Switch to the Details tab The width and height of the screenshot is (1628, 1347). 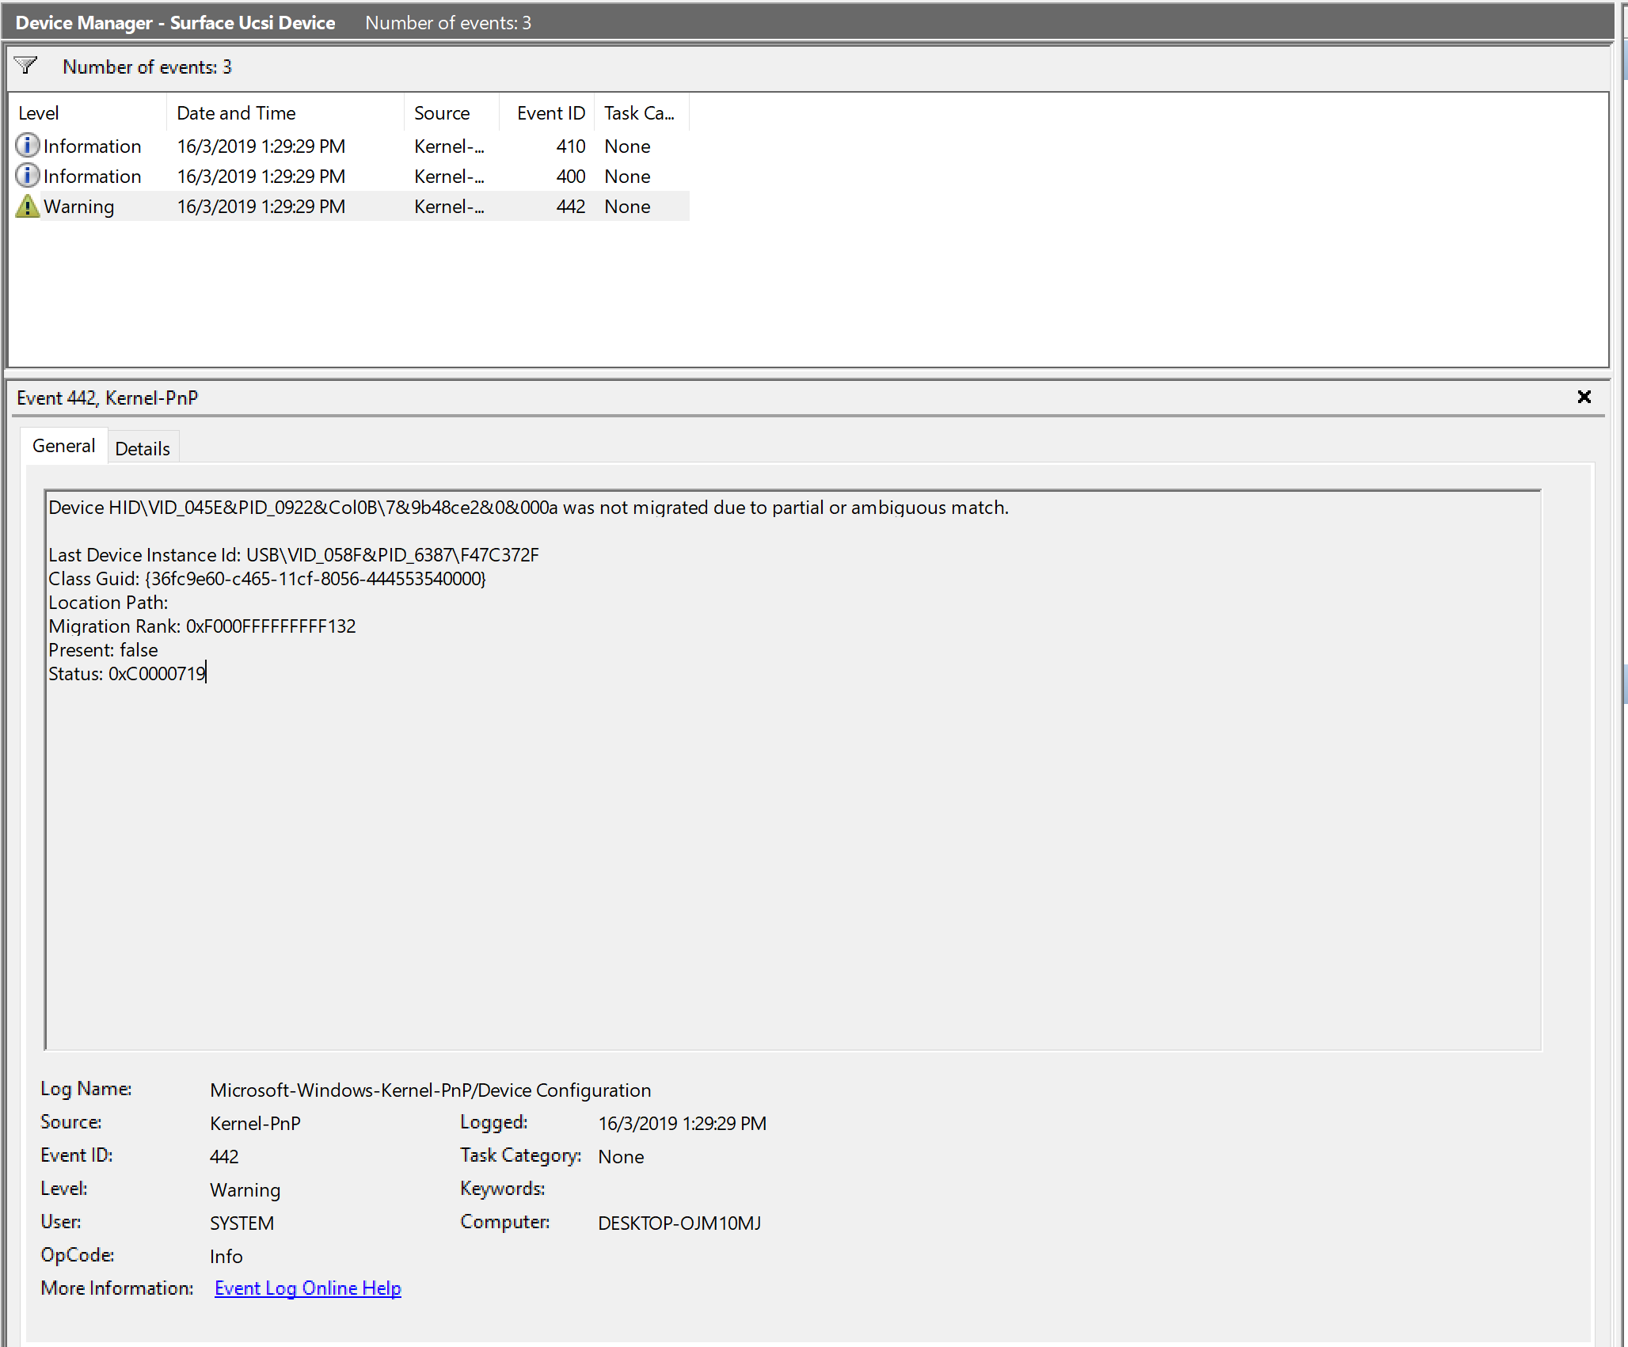(143, 449)
